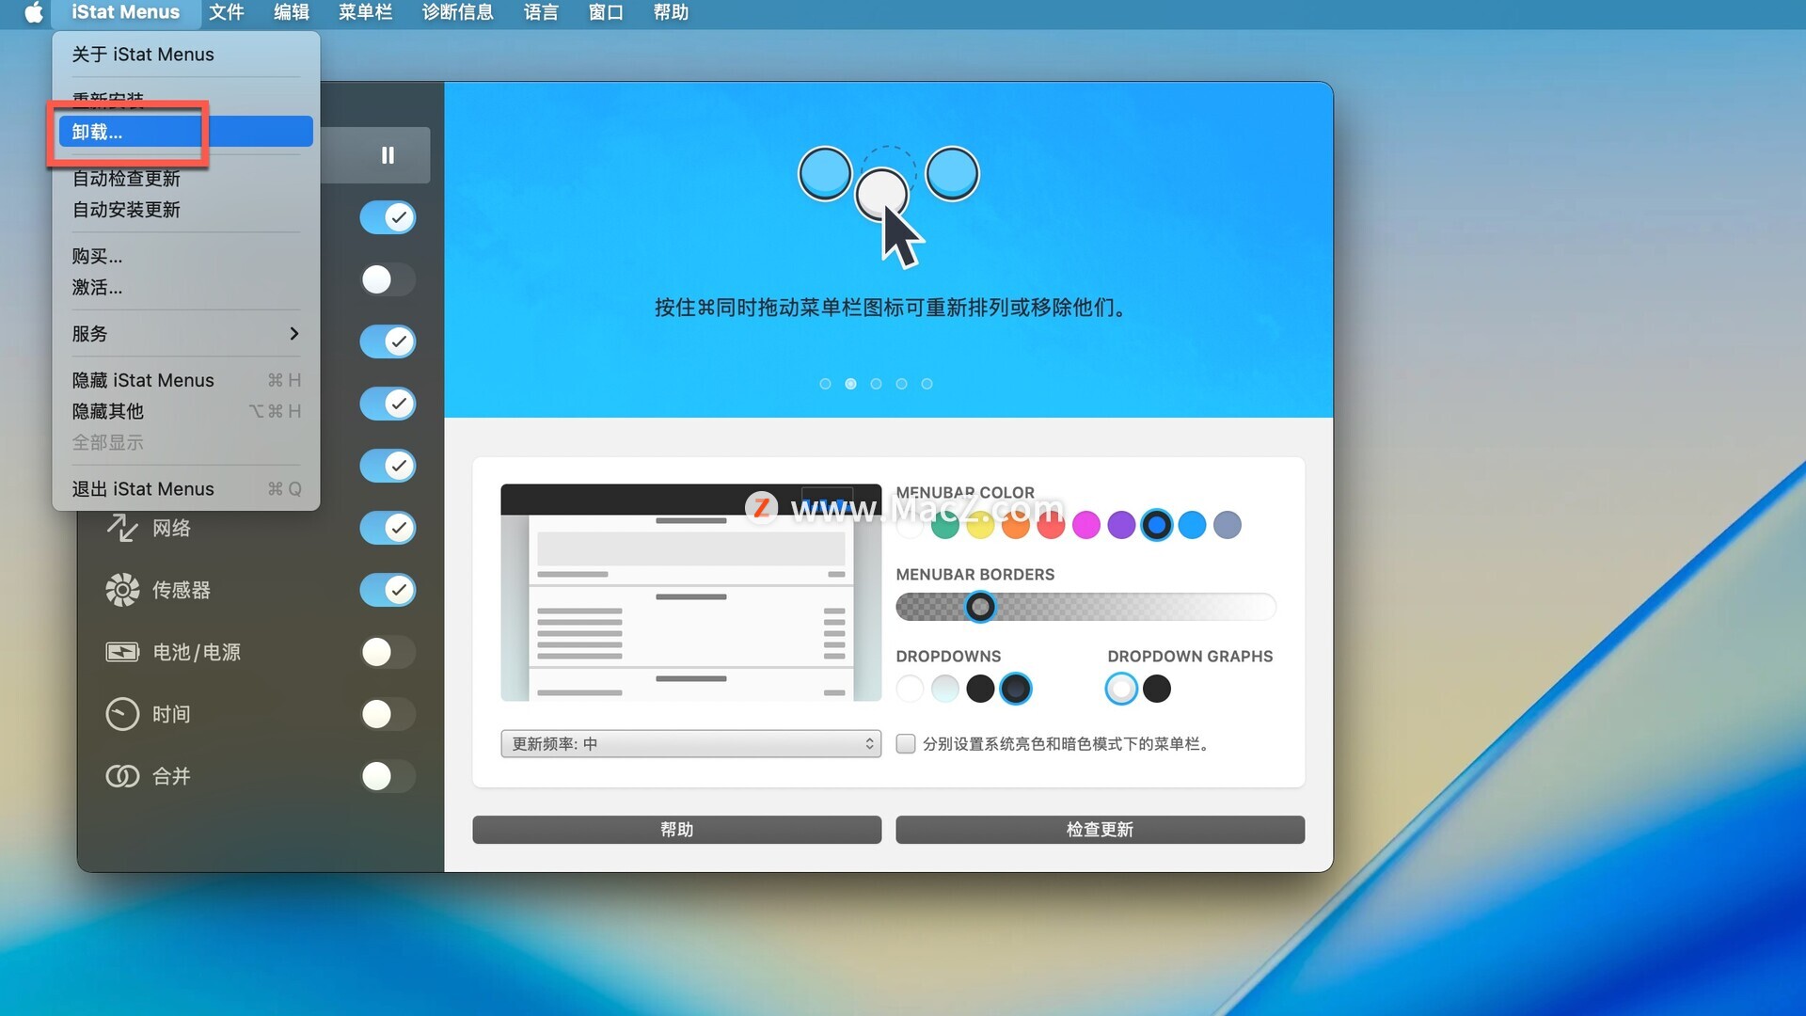
Task: Click the 时间 clock icon
Action: pos(122,714)
